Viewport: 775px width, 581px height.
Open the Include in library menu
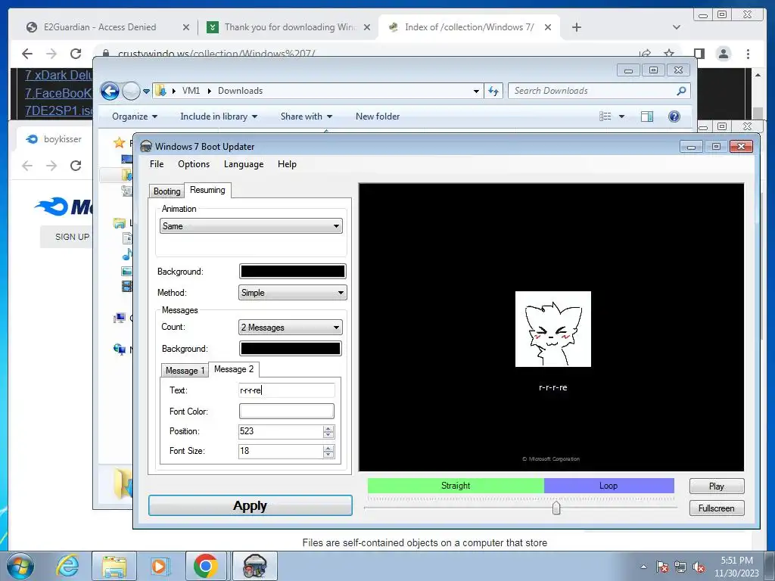[219, 117]
